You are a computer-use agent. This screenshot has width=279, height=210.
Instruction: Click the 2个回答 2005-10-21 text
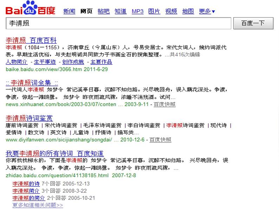coord(71,198)
